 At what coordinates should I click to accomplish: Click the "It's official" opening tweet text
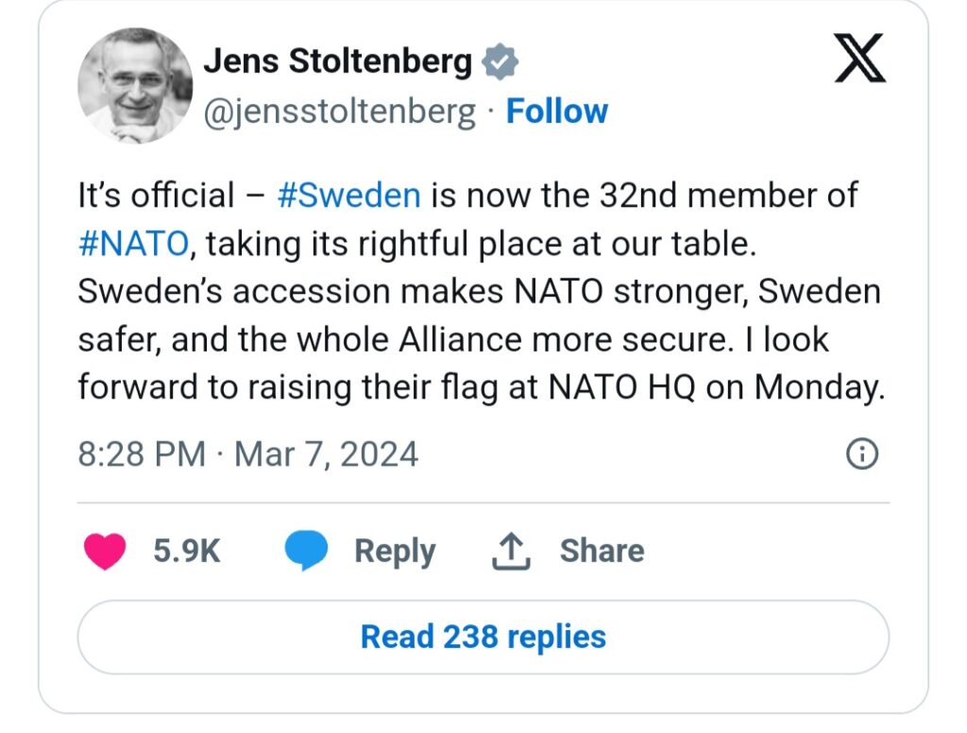156,196
